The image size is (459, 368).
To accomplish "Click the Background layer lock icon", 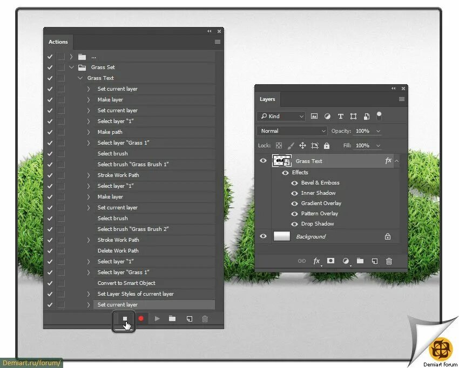I will click(x=388, y=236).
